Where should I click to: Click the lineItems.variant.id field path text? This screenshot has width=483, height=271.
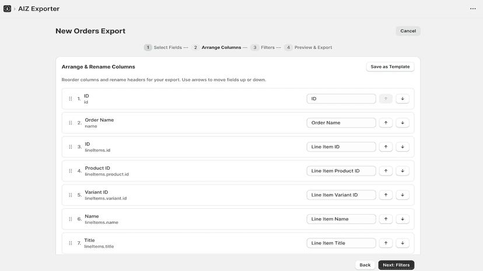[106, 198]
